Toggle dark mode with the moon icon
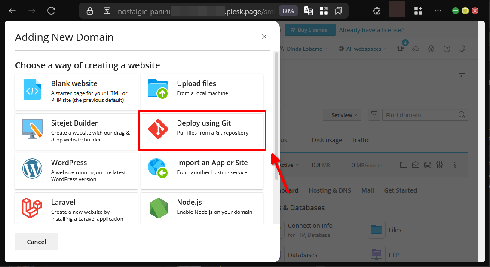 [462, 49]
